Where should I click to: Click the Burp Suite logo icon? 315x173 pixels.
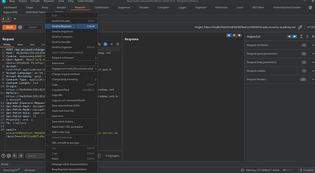point(4,1)
